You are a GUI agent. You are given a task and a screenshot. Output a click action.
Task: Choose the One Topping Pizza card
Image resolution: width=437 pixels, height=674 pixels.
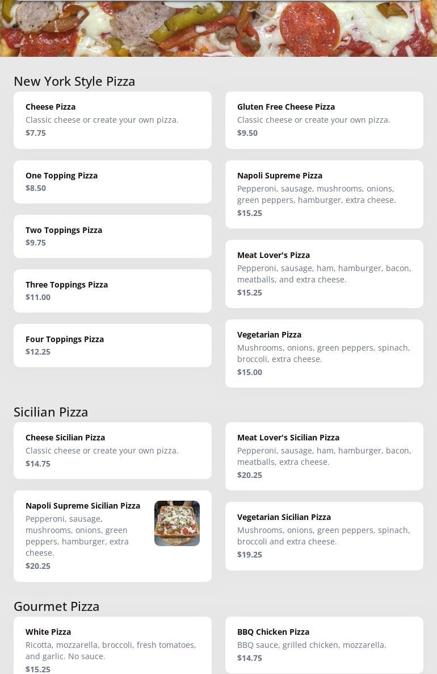[112, 182]
